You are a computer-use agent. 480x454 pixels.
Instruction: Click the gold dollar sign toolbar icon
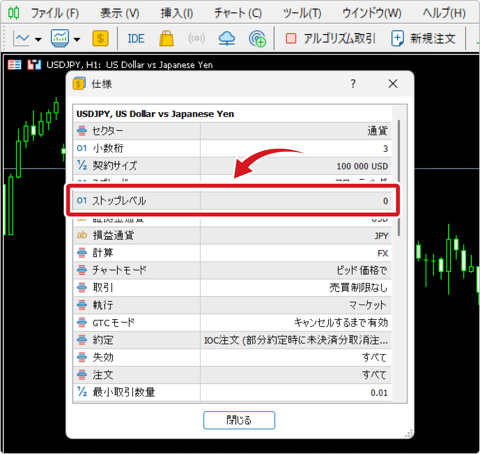click(x=100, y=39)
